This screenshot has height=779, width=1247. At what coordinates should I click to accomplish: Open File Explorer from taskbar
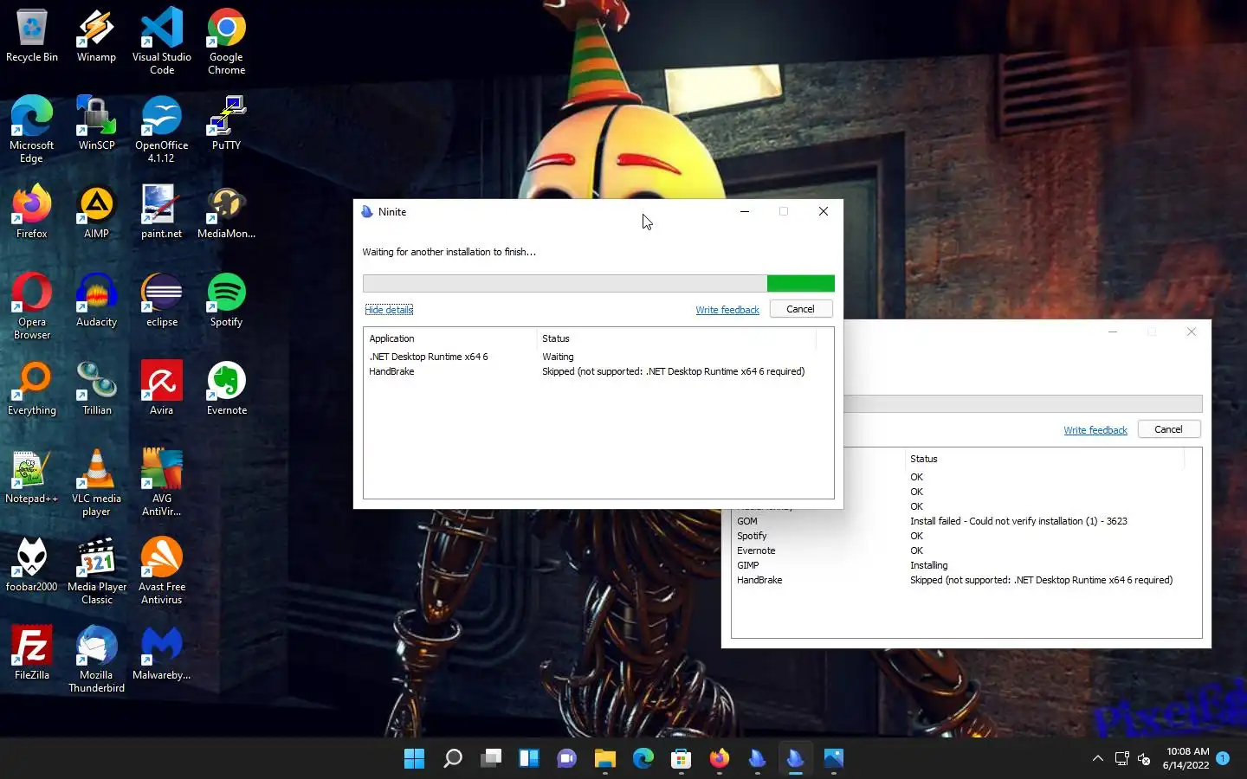click(605, 759)
